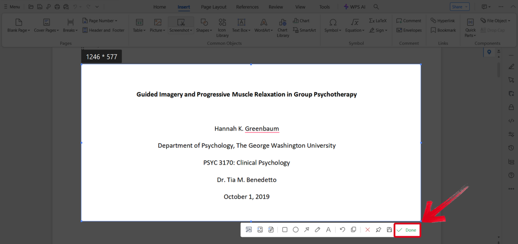Insert a Comment
Image resolution: width=518 pixels, height=244 pixels.
pyautogui.click(x=409, y=20)
